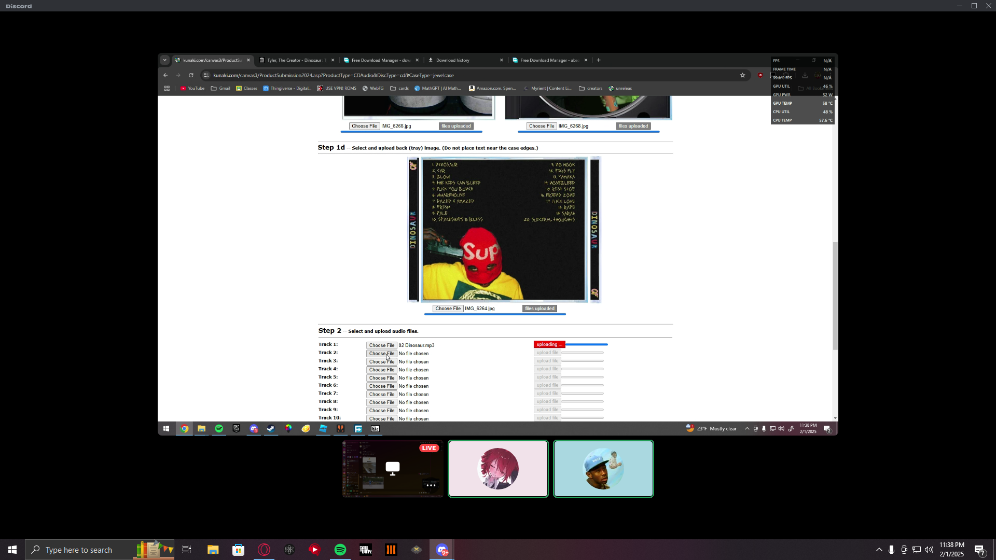Click Choose File for Track 2
The image size is (996, 560).
click(x=381, y=354)
